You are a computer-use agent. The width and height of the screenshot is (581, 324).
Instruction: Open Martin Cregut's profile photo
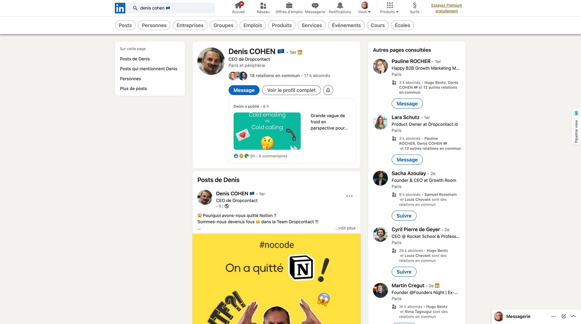pos(380,290)
